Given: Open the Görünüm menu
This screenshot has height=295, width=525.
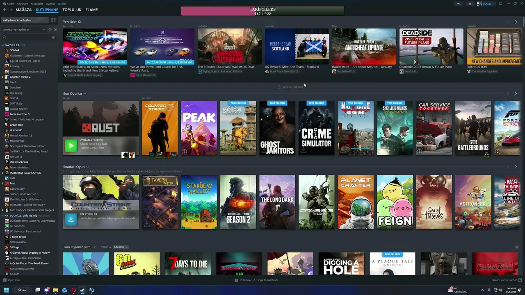Looking at the screenshot, I should [x=23, y=4].
